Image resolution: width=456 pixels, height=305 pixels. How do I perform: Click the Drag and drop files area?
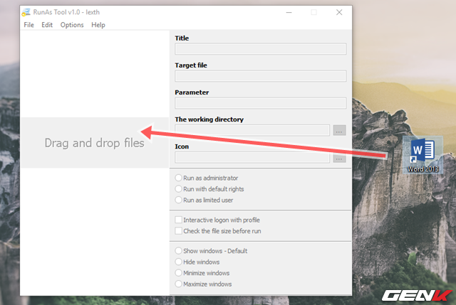94,143
